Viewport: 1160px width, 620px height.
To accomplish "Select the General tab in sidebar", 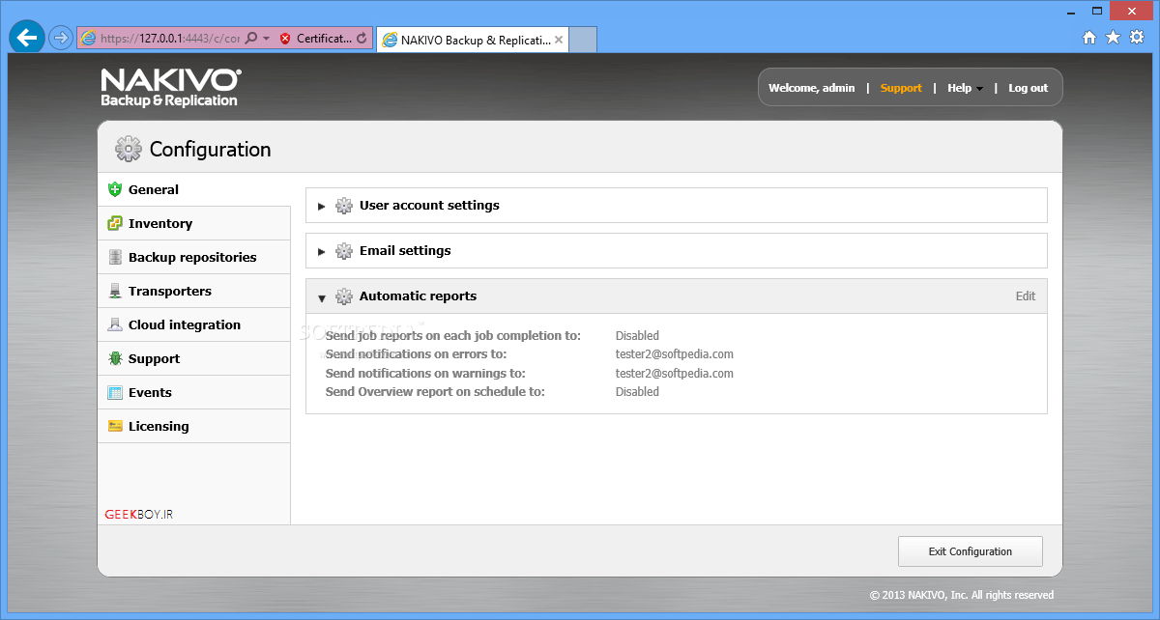I will 193,190.
